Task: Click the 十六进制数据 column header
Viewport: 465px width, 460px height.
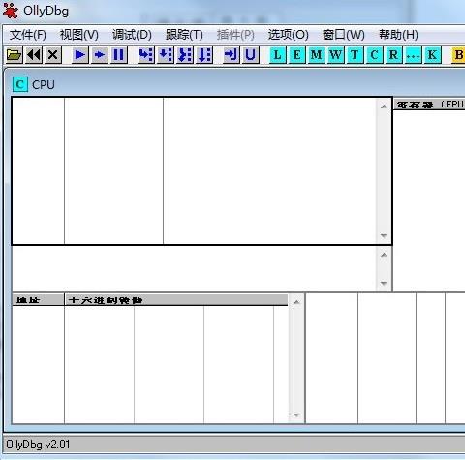Action: pyautogui.click(x=176, y=300)
